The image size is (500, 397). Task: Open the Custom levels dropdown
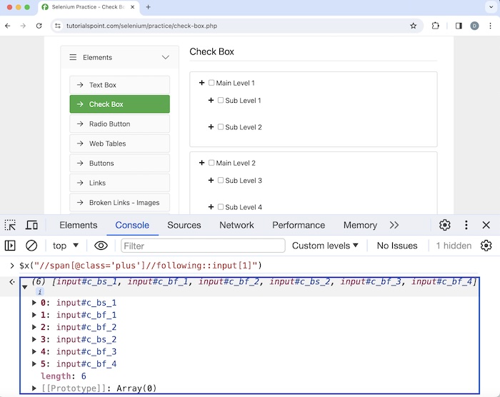pyautogui.click(x=325, y=246)
